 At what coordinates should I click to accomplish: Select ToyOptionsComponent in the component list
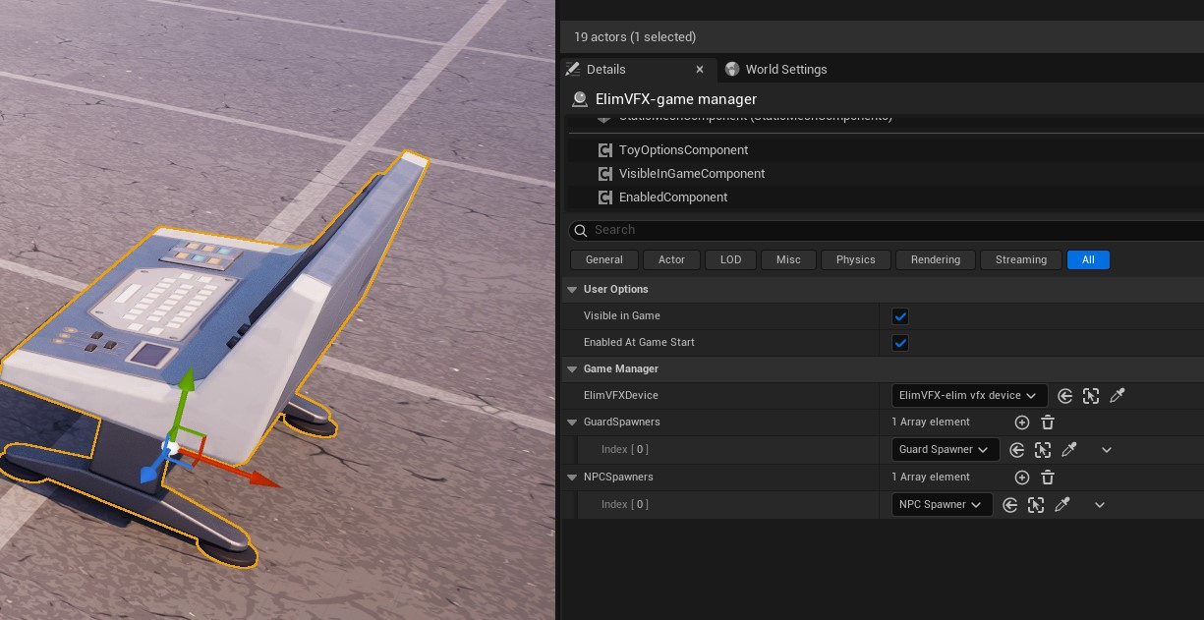coord(683,150)
